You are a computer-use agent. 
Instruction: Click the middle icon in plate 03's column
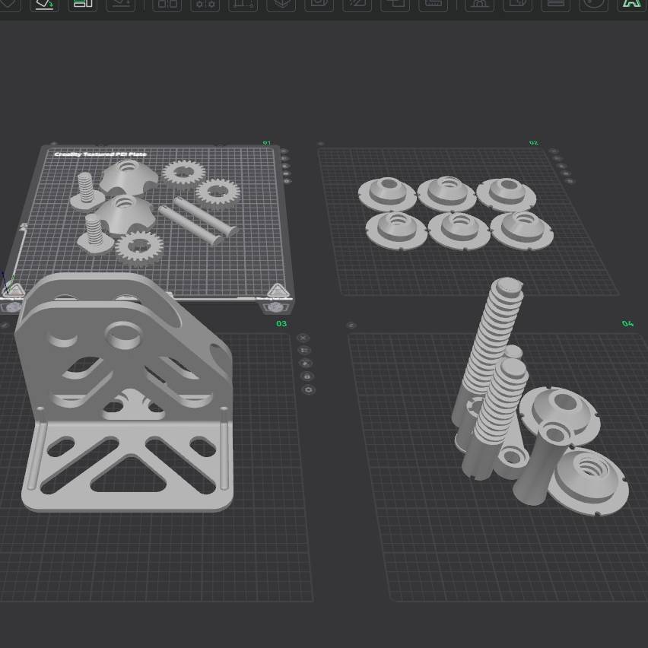[x=306, y=364]
